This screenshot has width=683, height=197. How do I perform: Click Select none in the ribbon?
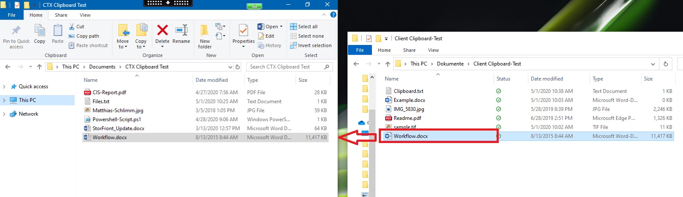(x=307, y=36)
